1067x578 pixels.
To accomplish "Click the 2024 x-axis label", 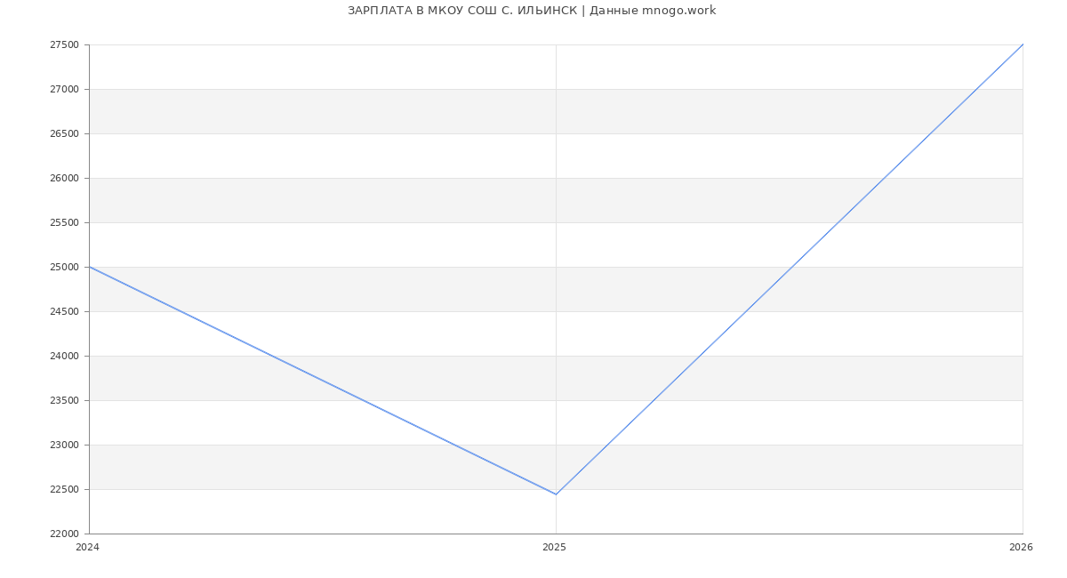I will coord(87,548).
